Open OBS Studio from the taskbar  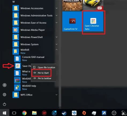tap(114, 113)
